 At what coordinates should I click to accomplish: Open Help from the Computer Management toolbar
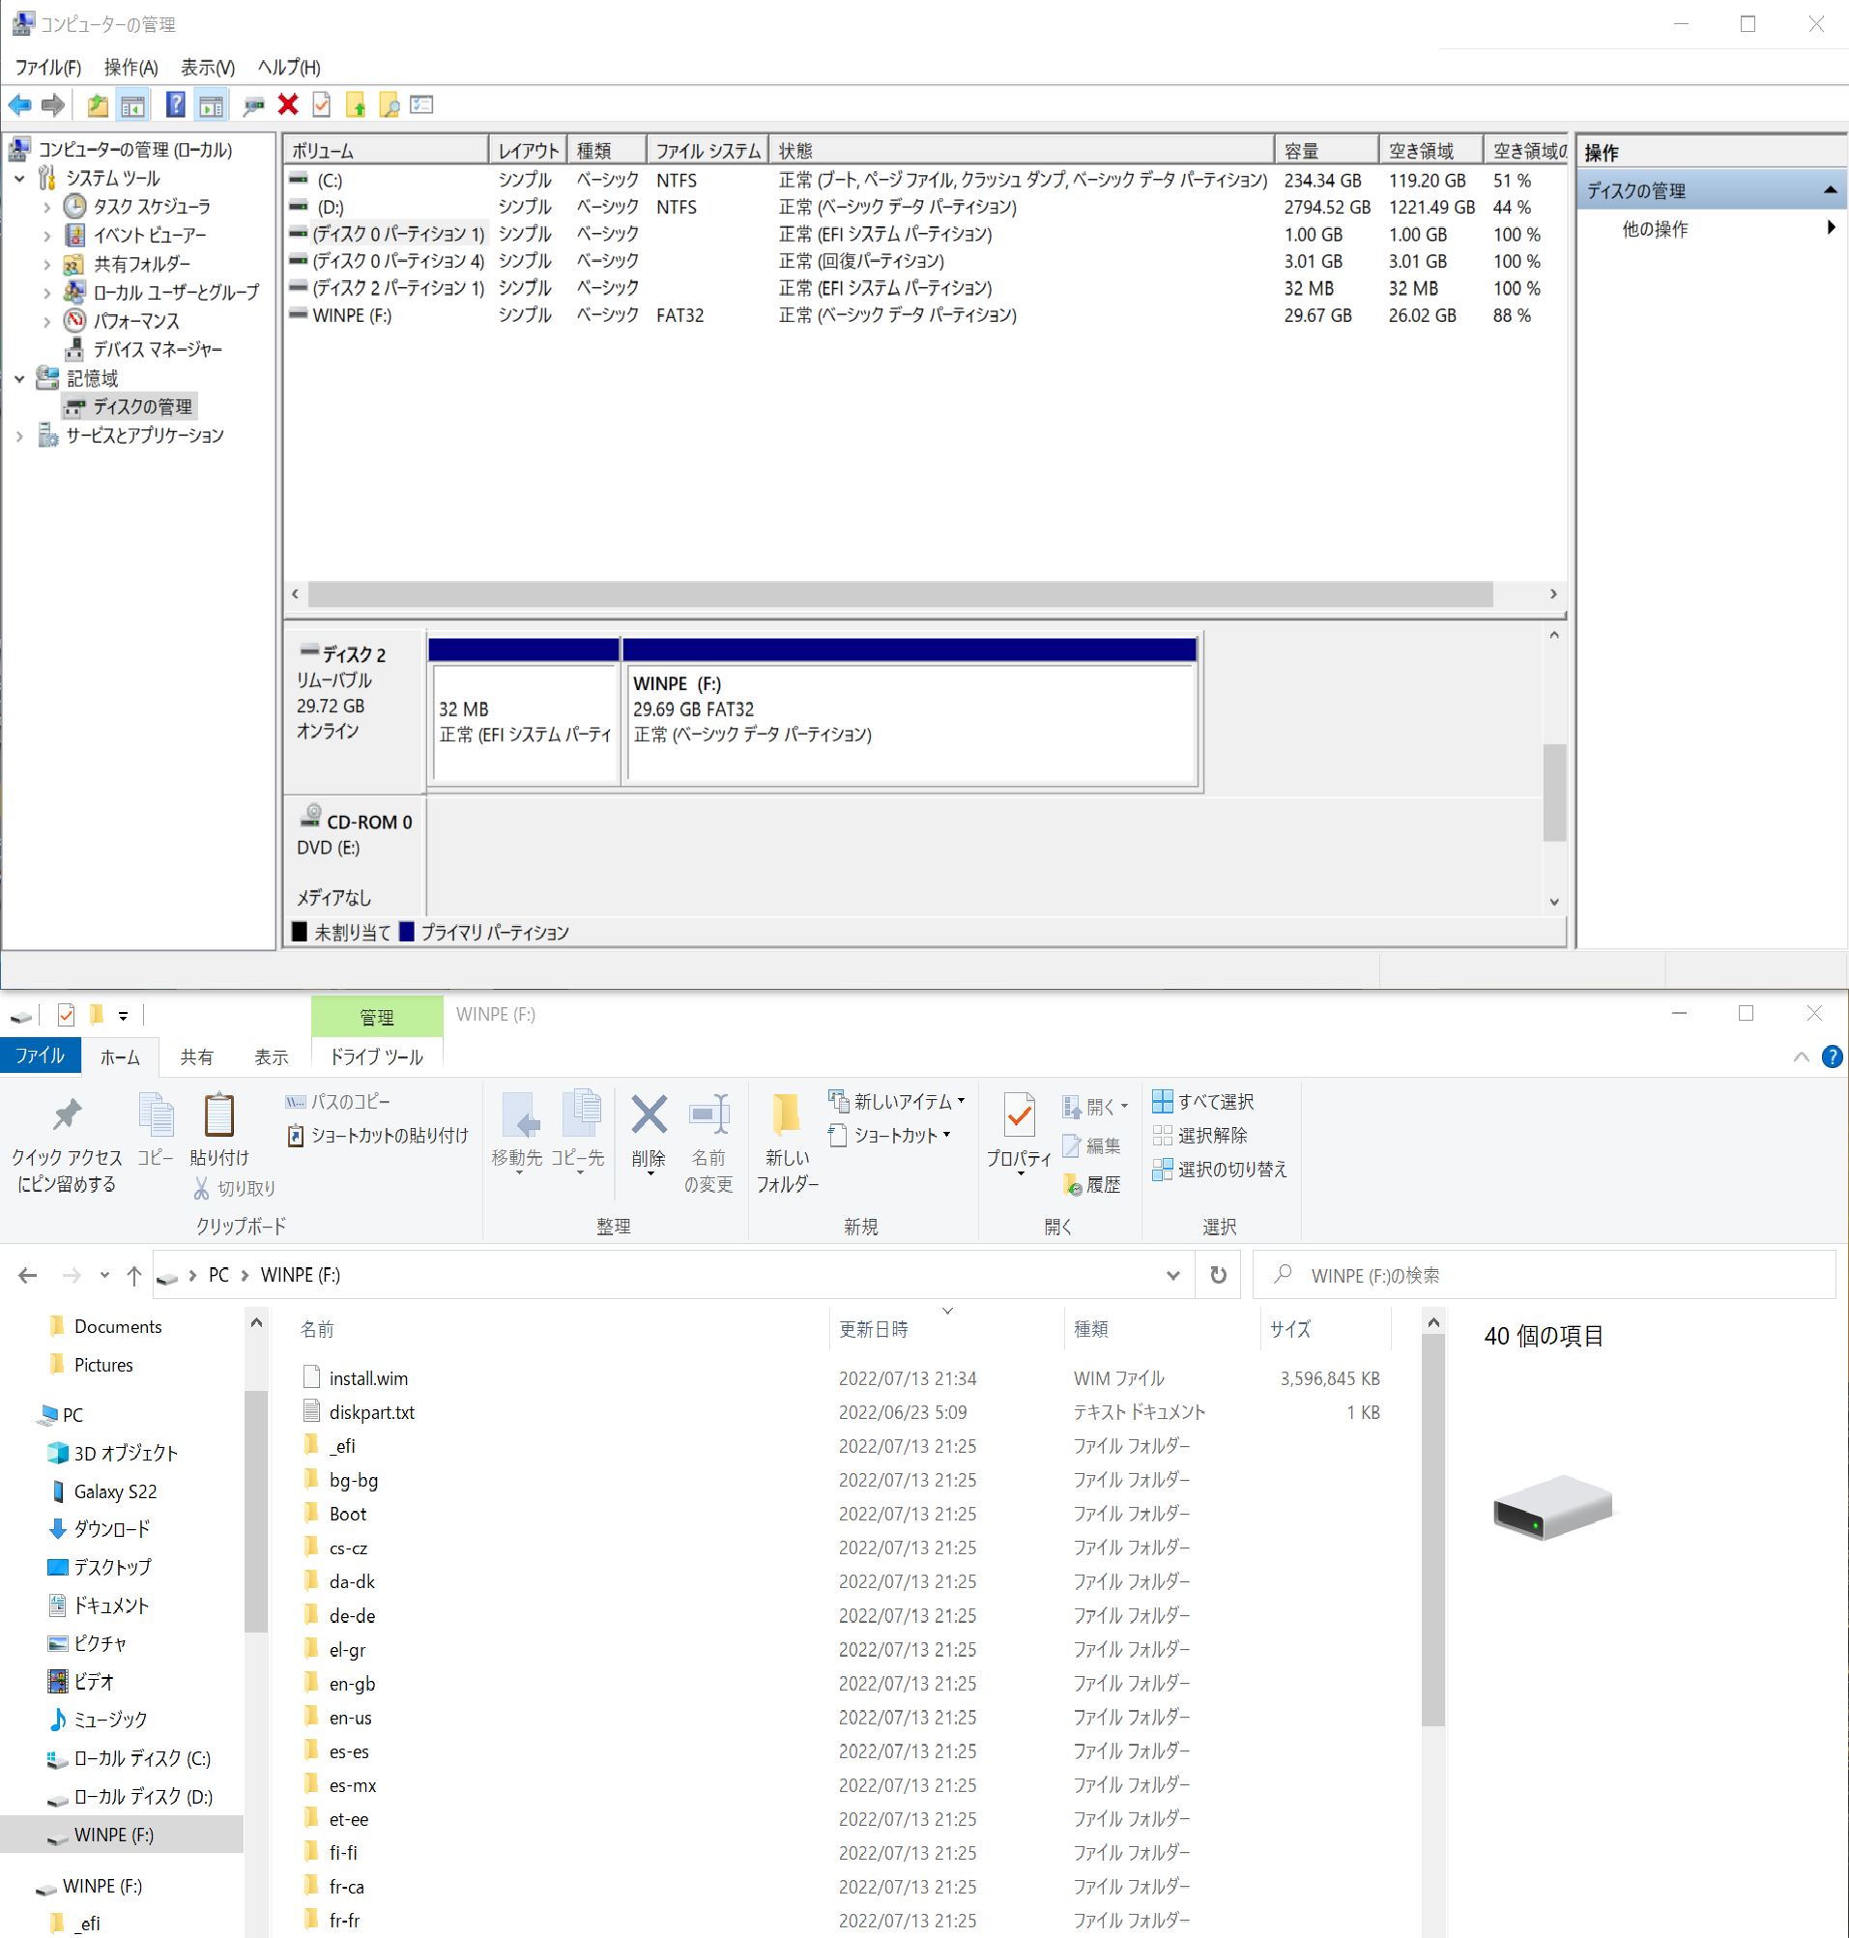[176, 104]
